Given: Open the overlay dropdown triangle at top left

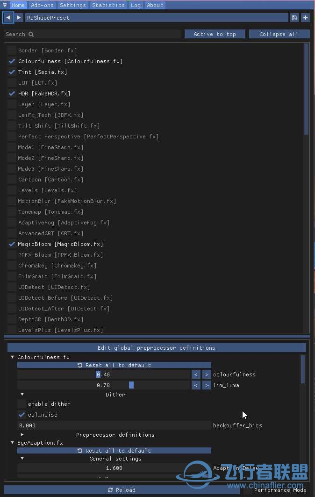Looking at the screenshot, I should pyautogui.click(x=5, y=5).
